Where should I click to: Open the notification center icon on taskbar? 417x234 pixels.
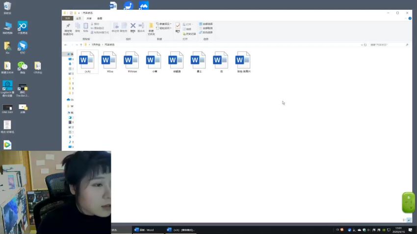[x=410, y=230]
